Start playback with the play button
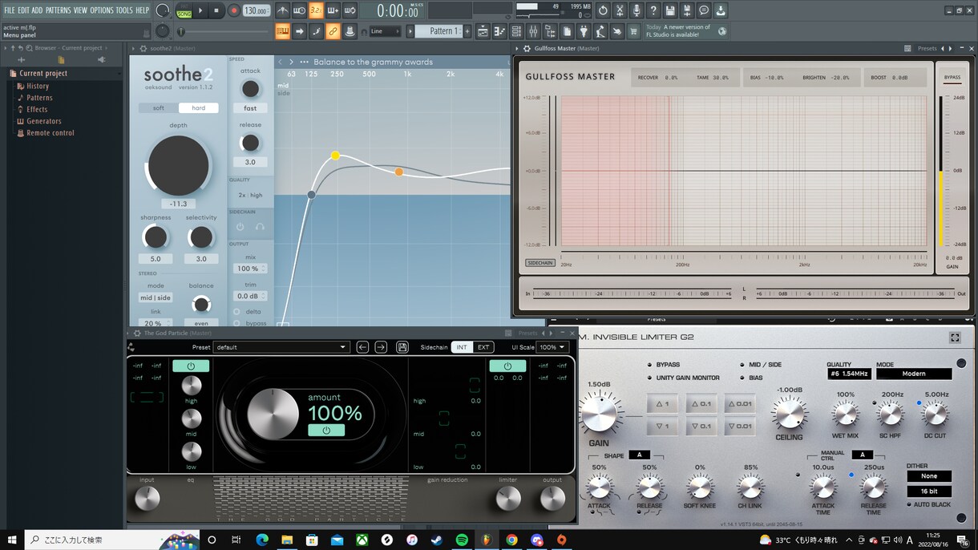 (x=200, y=10)
